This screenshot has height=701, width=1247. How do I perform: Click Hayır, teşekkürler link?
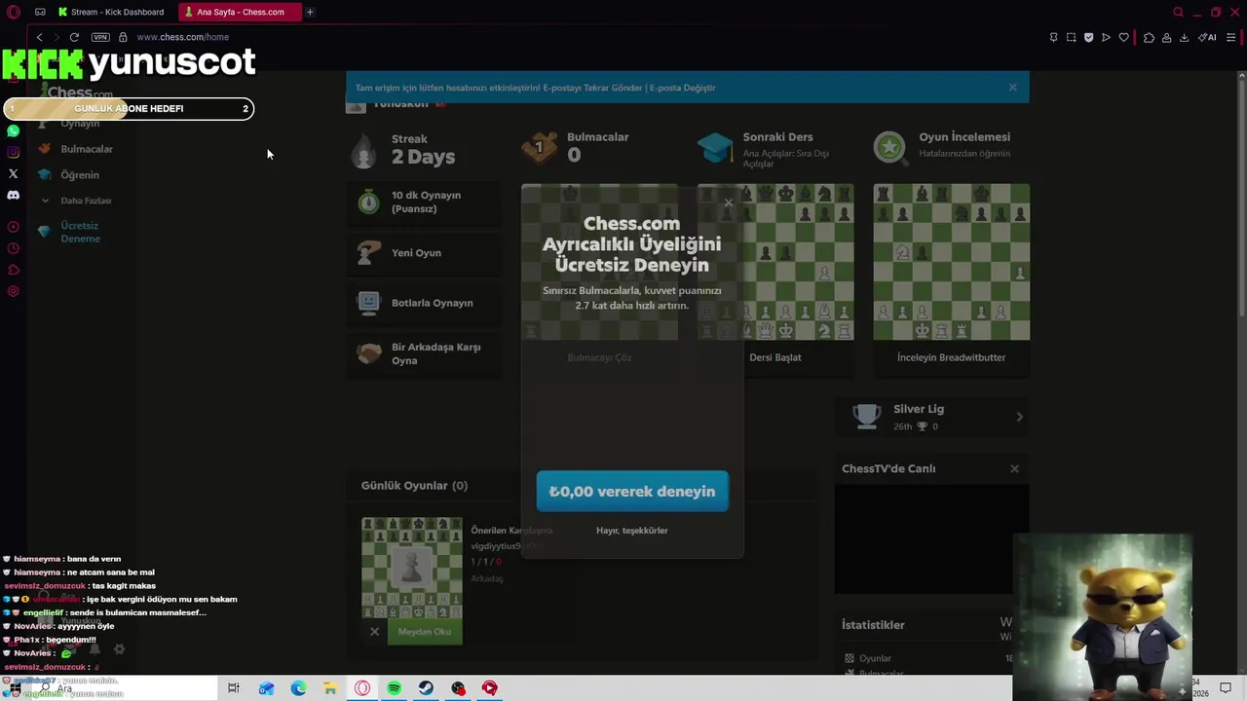click(x=632, y=531)
